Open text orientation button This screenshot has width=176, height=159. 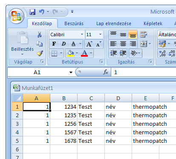pyautogui.click(x=136, y=53)
